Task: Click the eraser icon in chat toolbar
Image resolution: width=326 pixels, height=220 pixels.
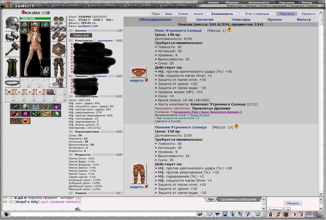Action: [x=210, y=214]
